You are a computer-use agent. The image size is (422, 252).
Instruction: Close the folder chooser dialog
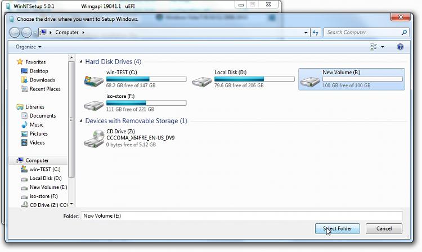401,17
